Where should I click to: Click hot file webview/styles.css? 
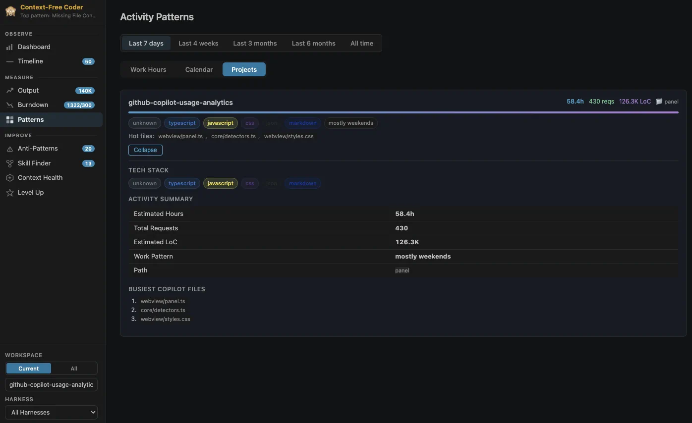click(288, 136)
